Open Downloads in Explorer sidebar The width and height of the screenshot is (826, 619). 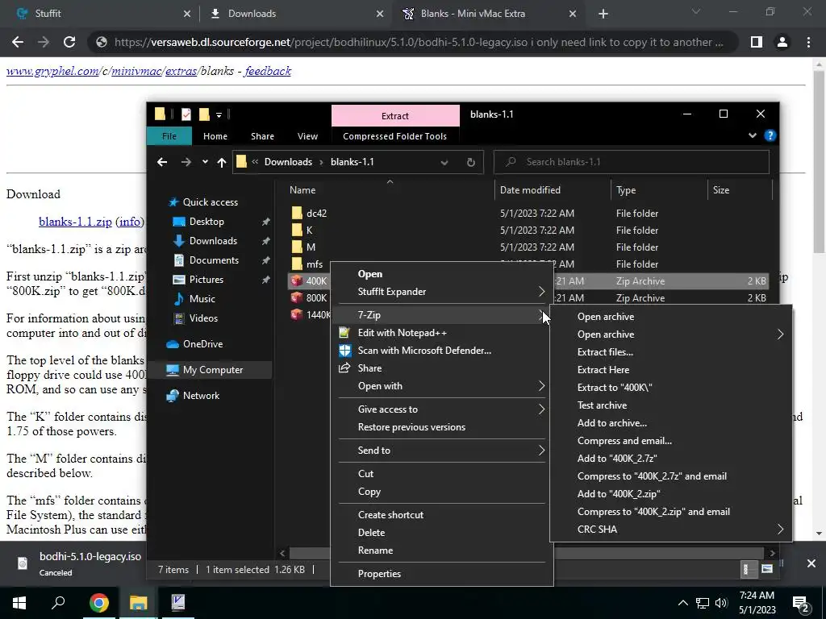pyautogui.click(x=213, y=240)
